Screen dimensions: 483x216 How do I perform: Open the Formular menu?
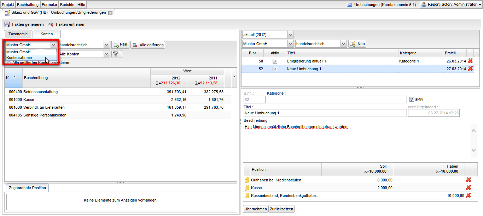click(x=50, y=5)
